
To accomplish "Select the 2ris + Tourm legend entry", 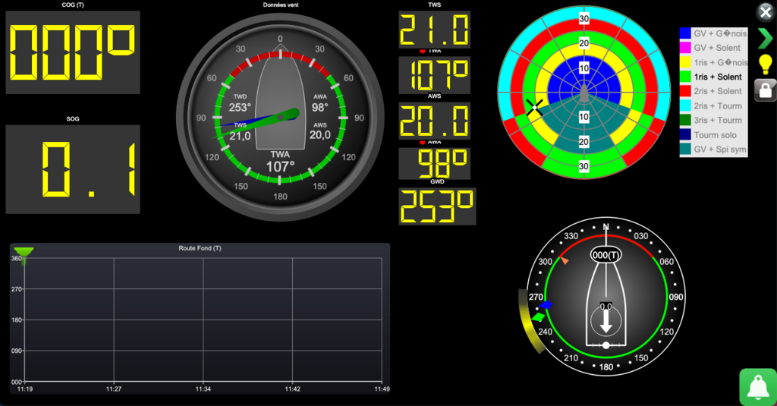I will tap(713, 106).
